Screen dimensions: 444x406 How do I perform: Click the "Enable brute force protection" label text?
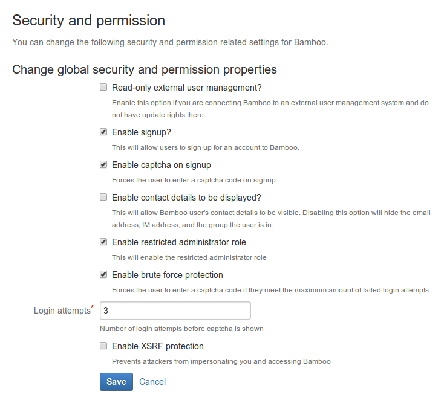(x=168, y=275)
